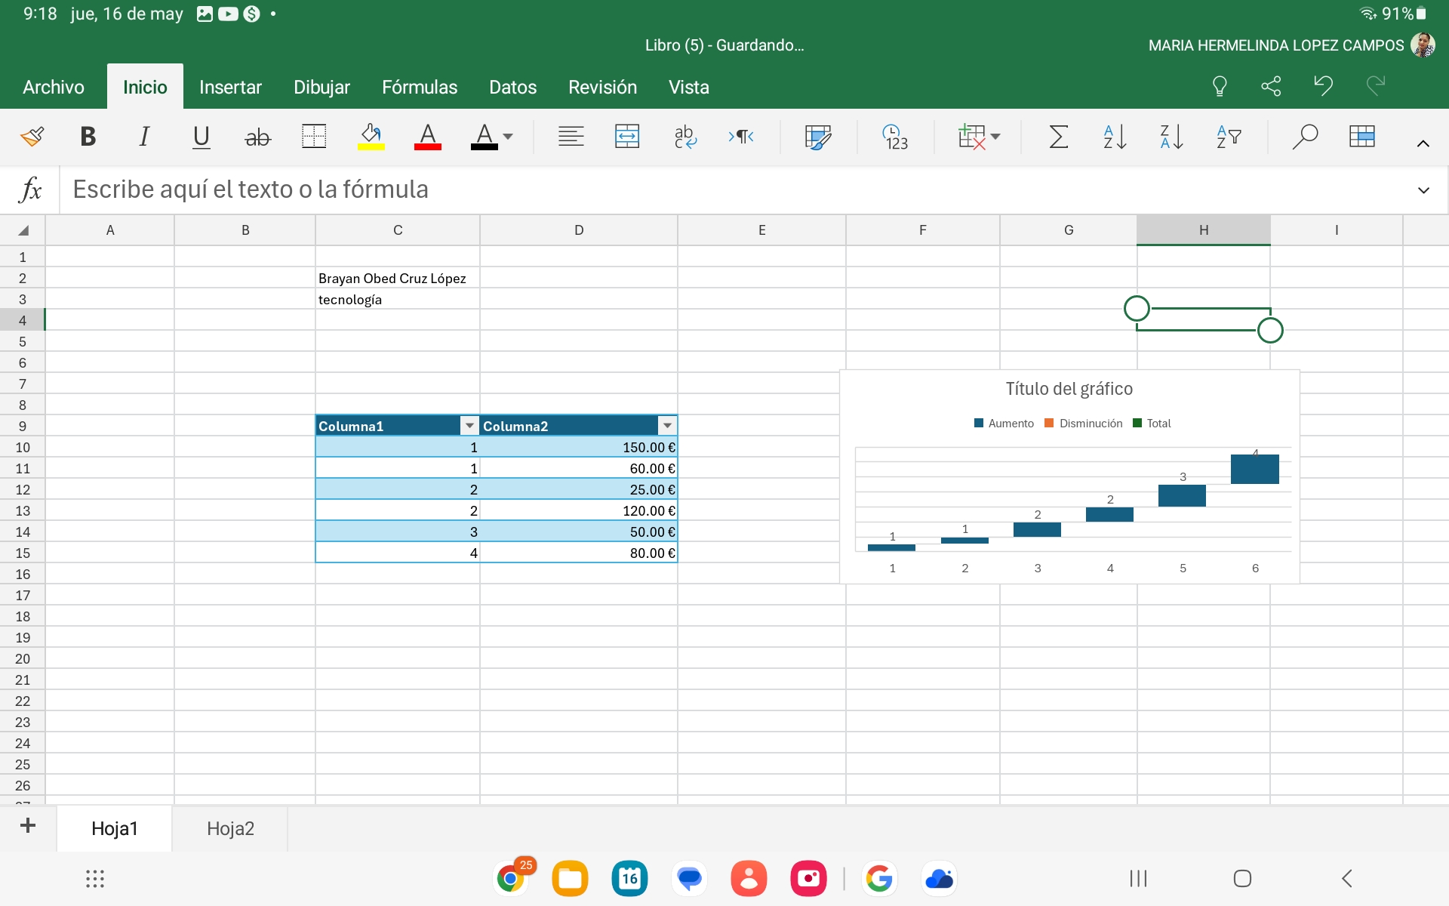Click the number format 123 icon
The height and width of the screenshot is (906, 1449).
pos(895,137)
